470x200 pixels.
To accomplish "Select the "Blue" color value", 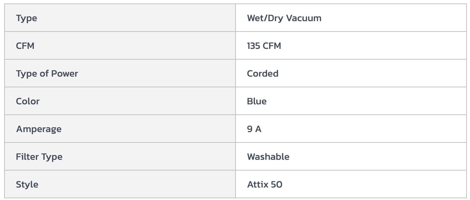I will 257,101.
